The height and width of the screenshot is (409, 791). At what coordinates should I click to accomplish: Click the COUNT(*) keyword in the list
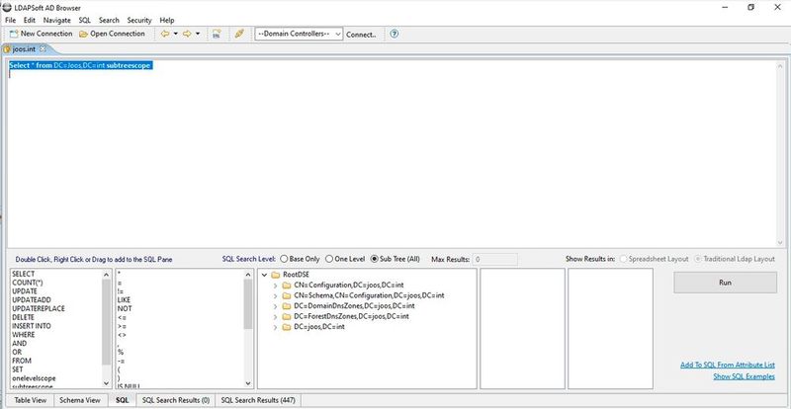tap(28, 283)
